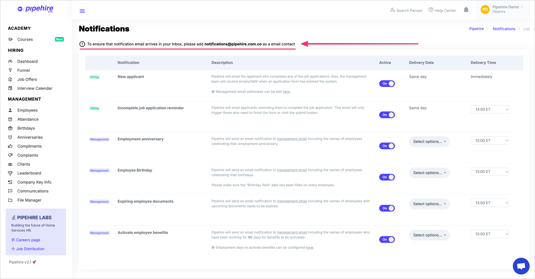
Task: Open Employee Birthday delivery time dropdown
Action: coord(490,172)
